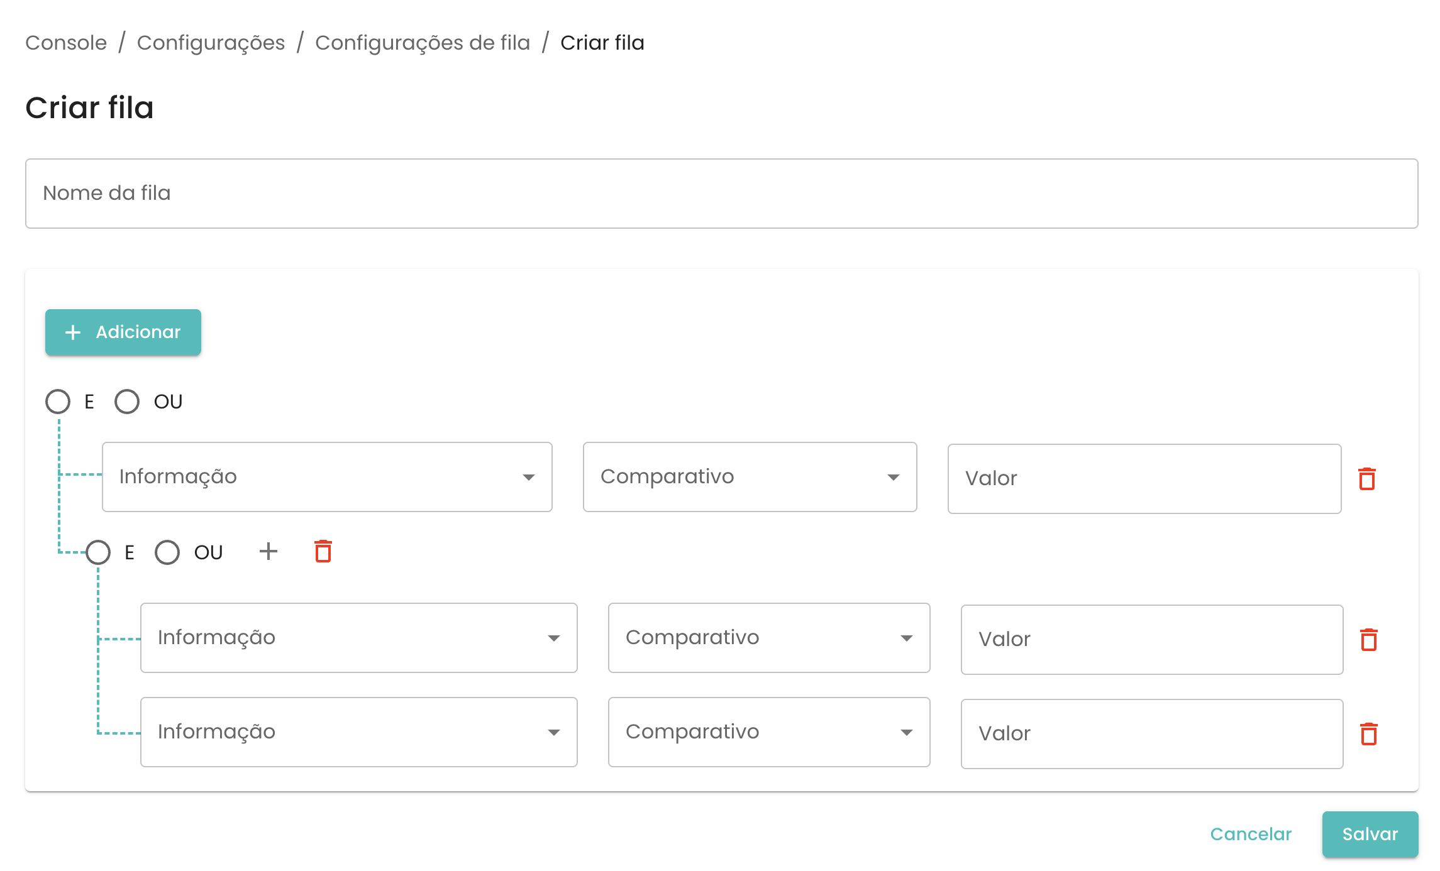Click the plus icon beside nested E/OU group
Viewport: 1440px width, 871px height.
pos(269,552)
